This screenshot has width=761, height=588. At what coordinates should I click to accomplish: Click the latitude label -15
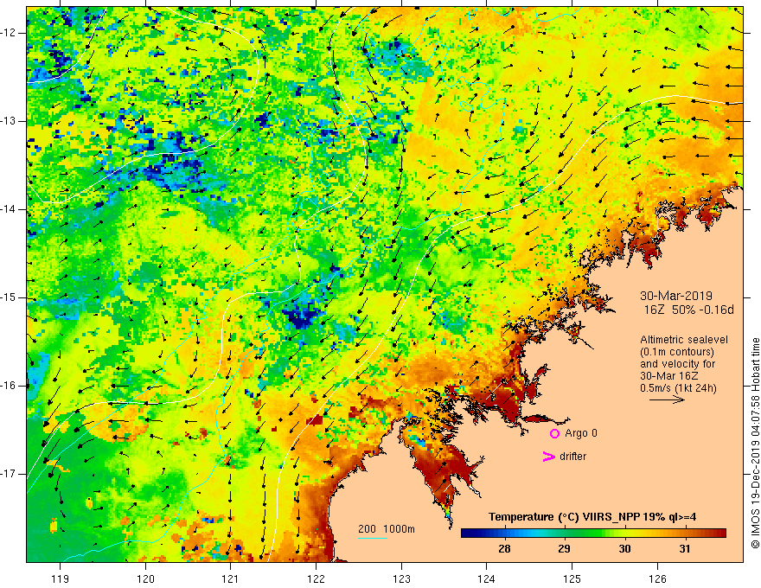(x=9, y=297)
